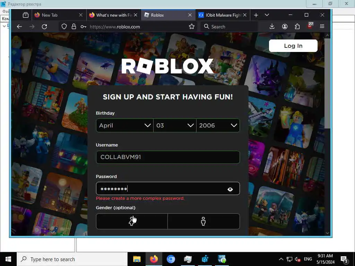Click the page vertical scrollbar
Image resolution: width=355 pixels, height=266 pixels.
coord(327,84)
